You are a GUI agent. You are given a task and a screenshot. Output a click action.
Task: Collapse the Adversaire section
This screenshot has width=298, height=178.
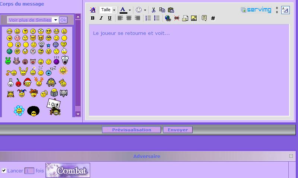click(x=291, y=156)
